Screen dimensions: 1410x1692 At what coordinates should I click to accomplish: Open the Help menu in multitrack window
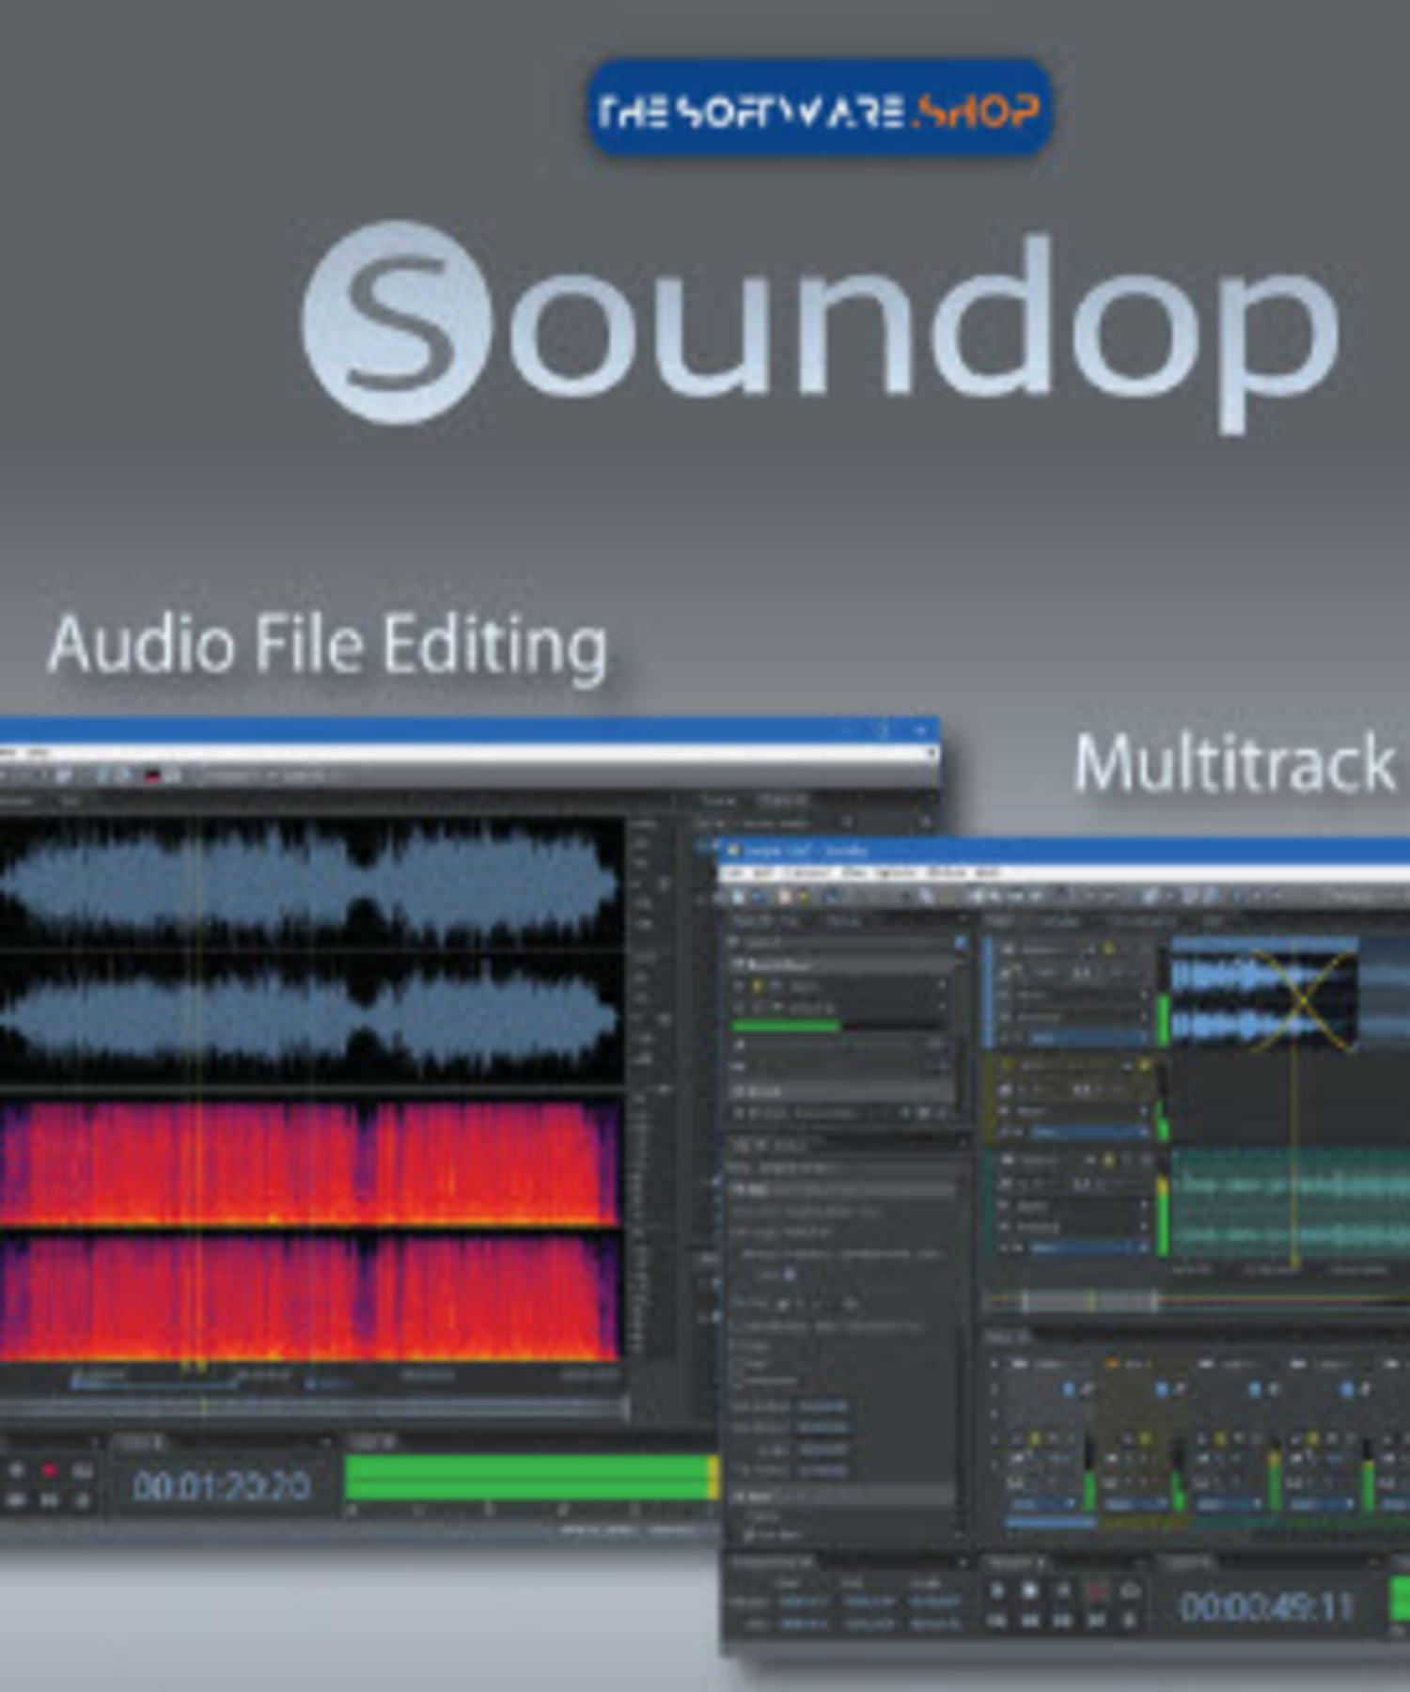(x=986, y=874)
